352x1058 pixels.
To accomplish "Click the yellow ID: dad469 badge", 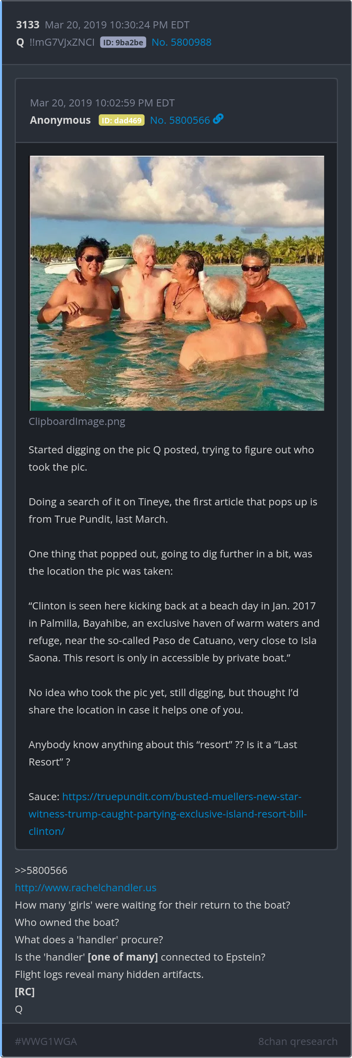I will [121, 120].
